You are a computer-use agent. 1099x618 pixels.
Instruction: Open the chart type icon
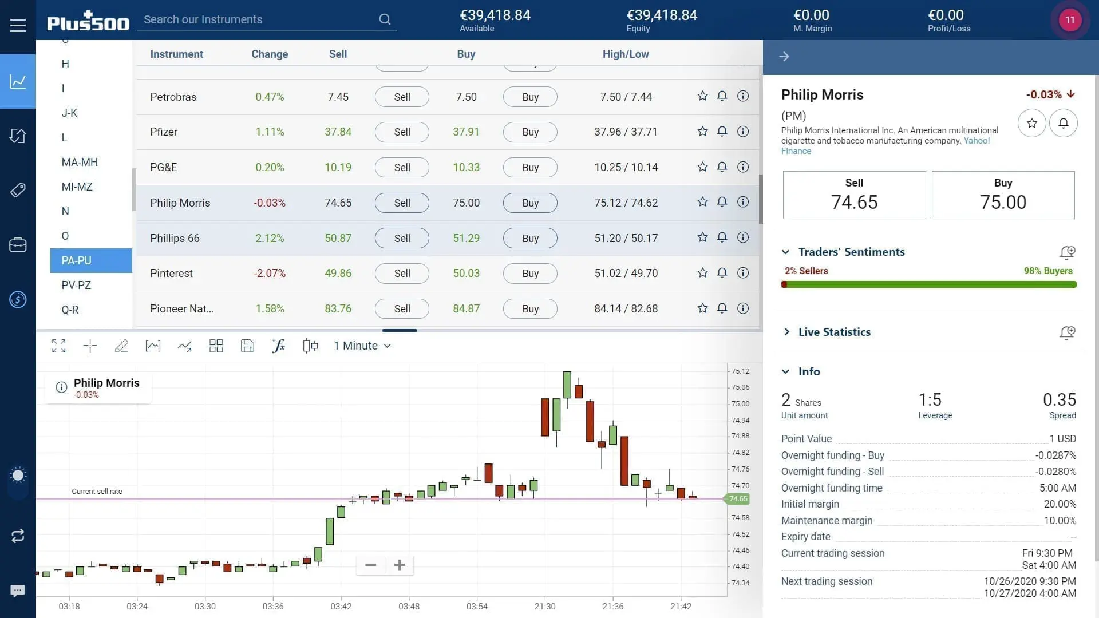(153, 346)
